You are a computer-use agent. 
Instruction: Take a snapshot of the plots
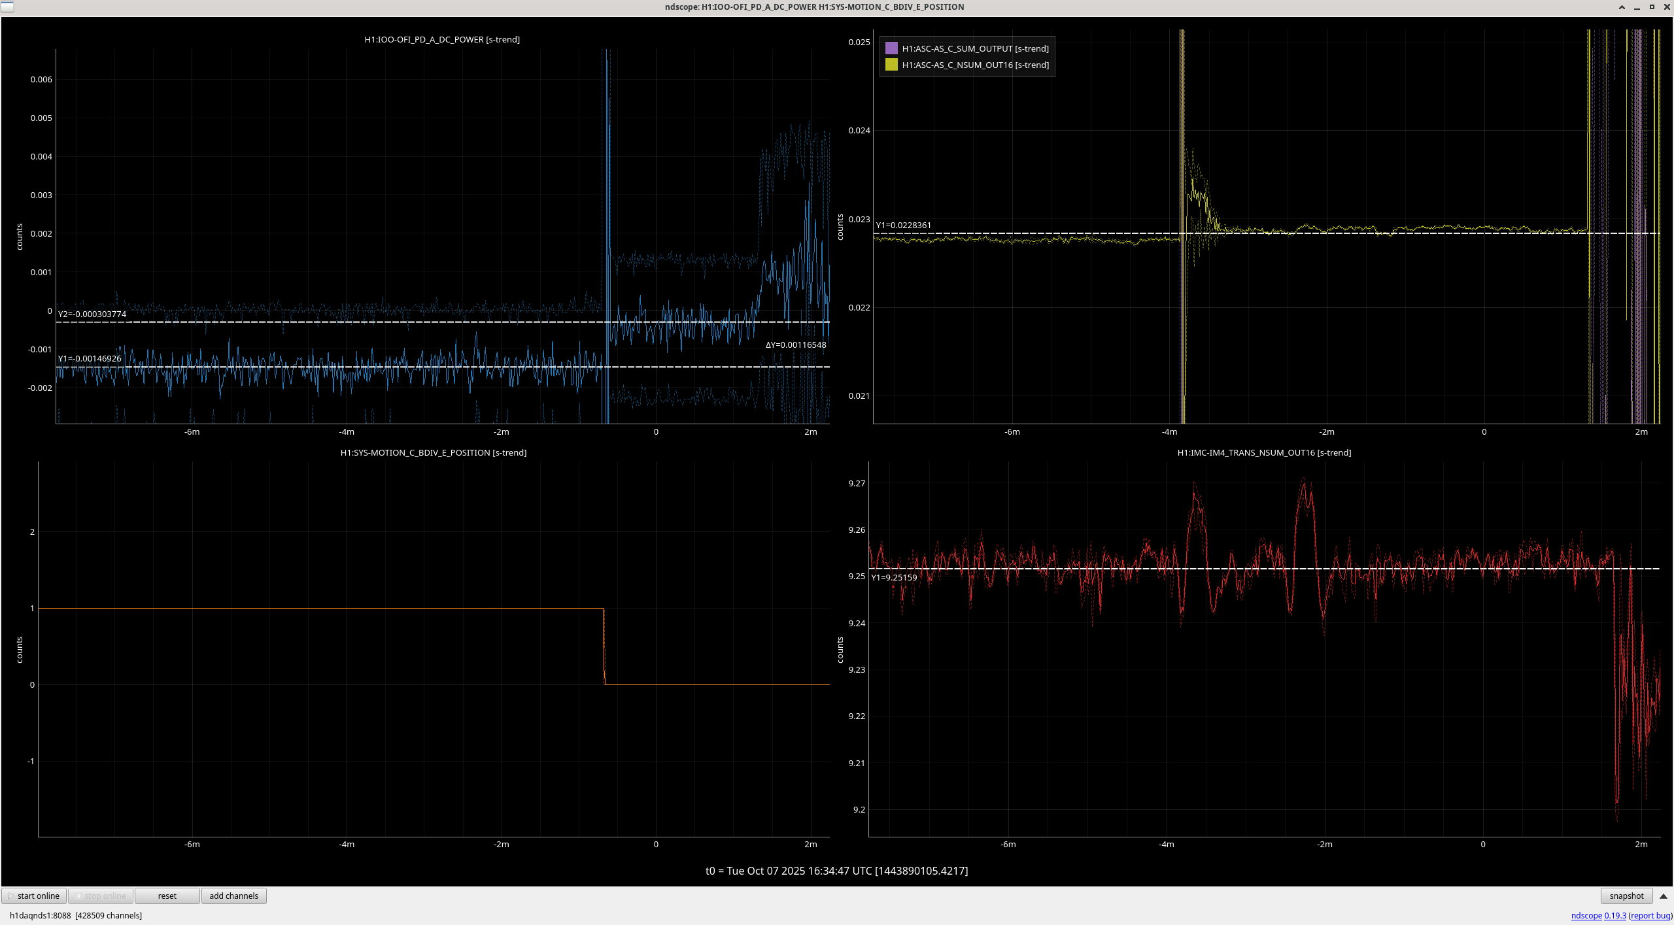(1626, 896)
